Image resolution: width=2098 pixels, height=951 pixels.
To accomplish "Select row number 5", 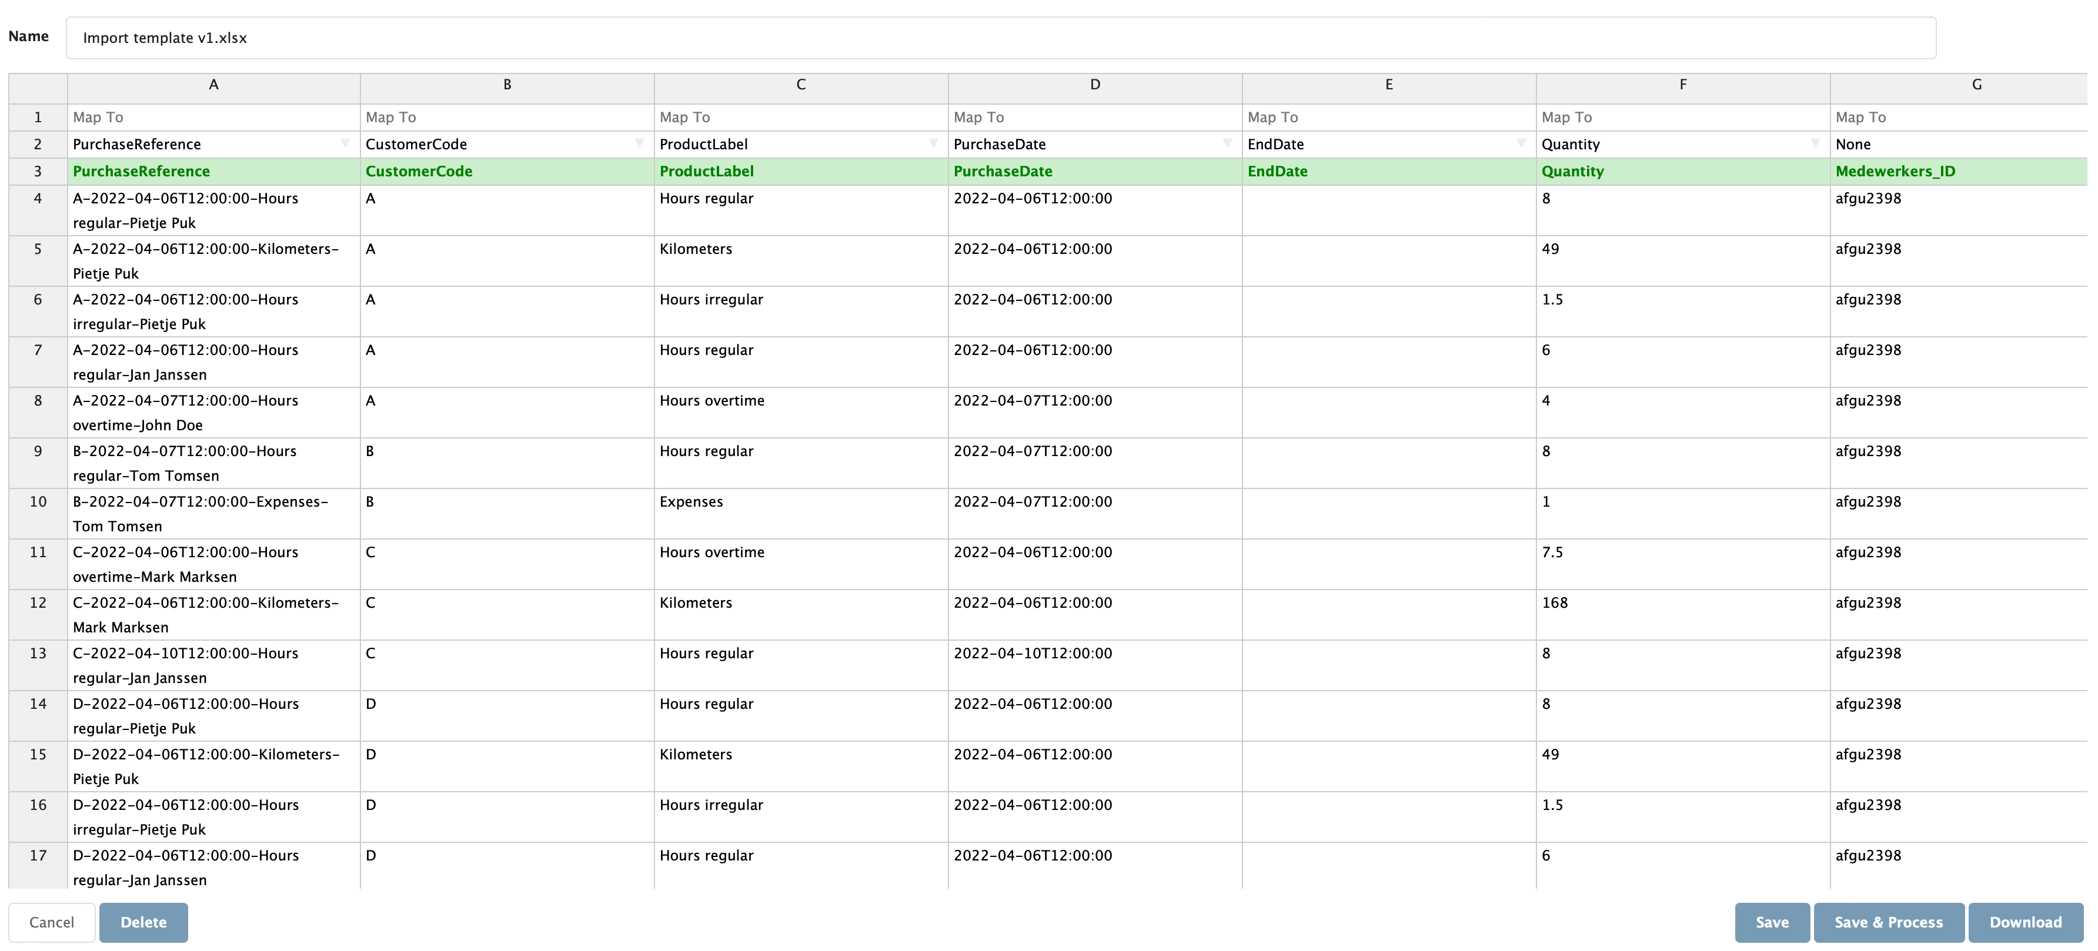I will point(38,260).
